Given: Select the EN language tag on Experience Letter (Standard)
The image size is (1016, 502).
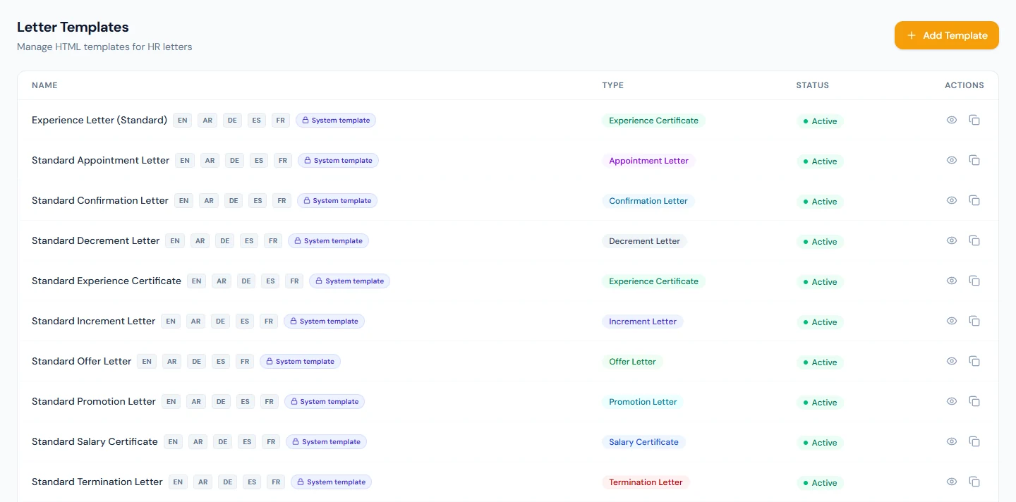Looking at the screenshot, I should [183, 121].
